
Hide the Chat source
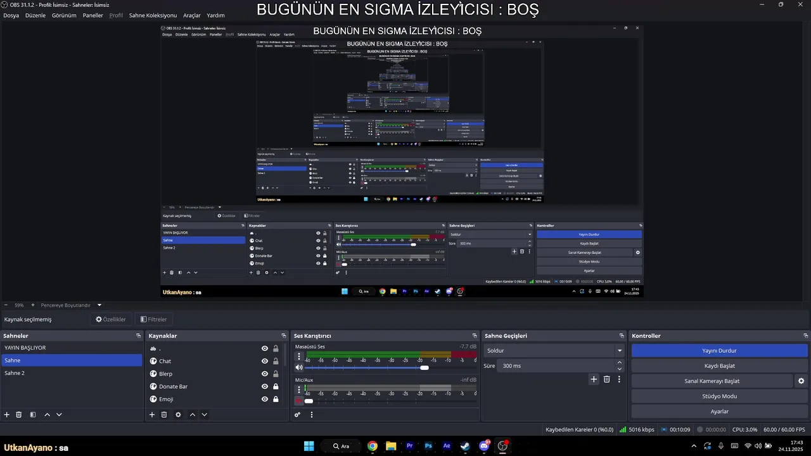[x=265, y=361]
